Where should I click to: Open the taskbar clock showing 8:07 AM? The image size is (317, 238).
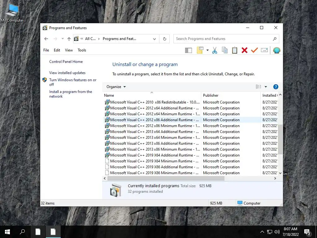[290, 232]
